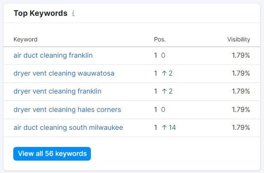Click visibility 1.79% for hales corners row

point(241,110)
